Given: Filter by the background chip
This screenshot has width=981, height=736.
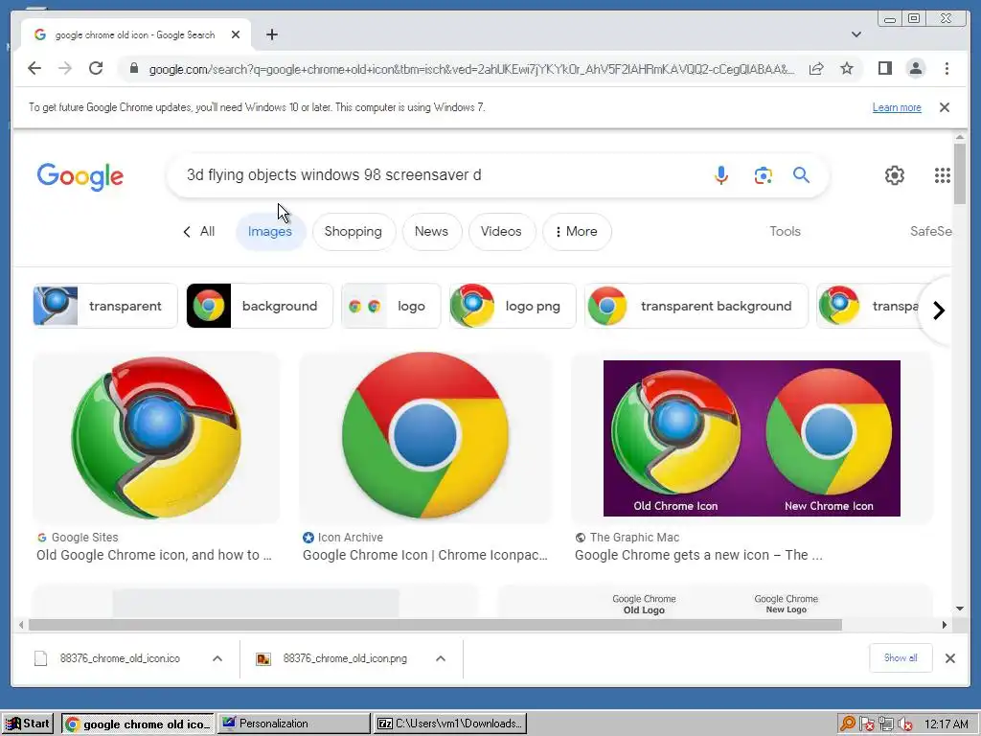Looking at the screenshot, I should click(x=259, y=306).
